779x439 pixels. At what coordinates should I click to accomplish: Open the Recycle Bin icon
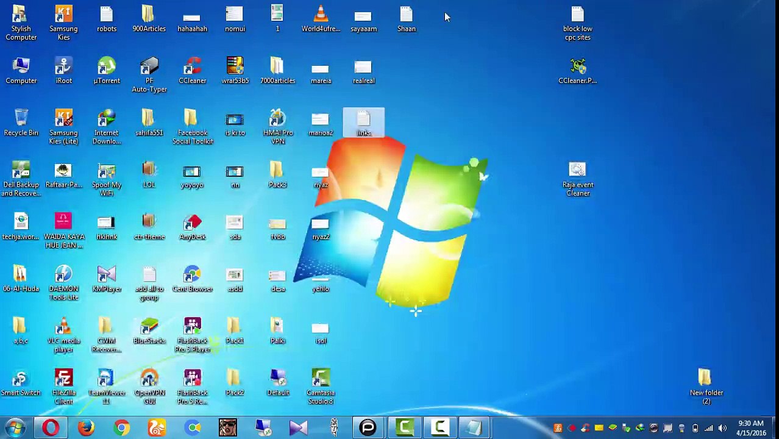tap(21, 122)
